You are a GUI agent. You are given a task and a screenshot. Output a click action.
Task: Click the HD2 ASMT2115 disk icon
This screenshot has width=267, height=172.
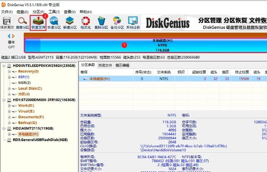click(9, 128)
